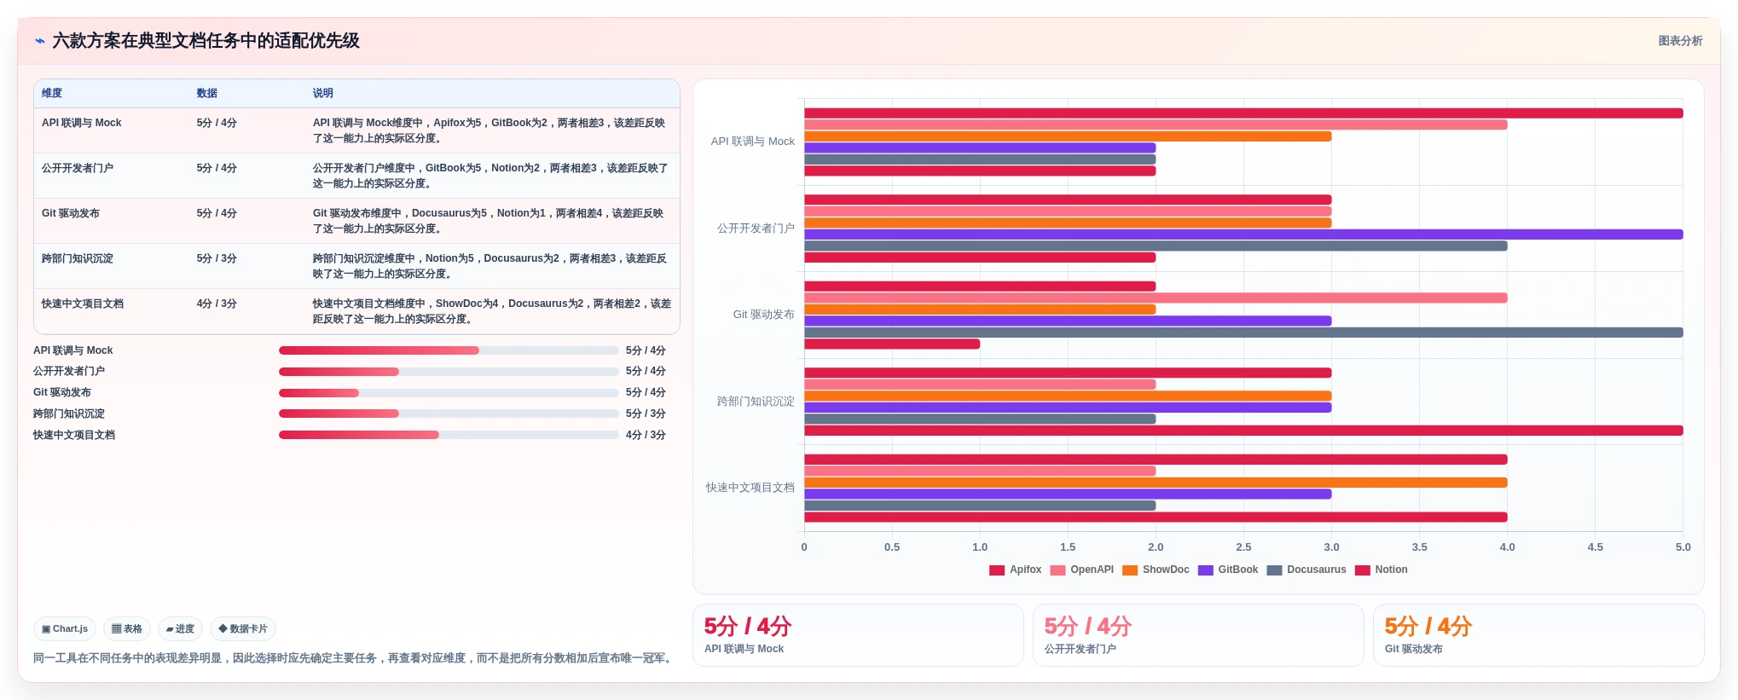Click the 数据 column header

point(207,93)
